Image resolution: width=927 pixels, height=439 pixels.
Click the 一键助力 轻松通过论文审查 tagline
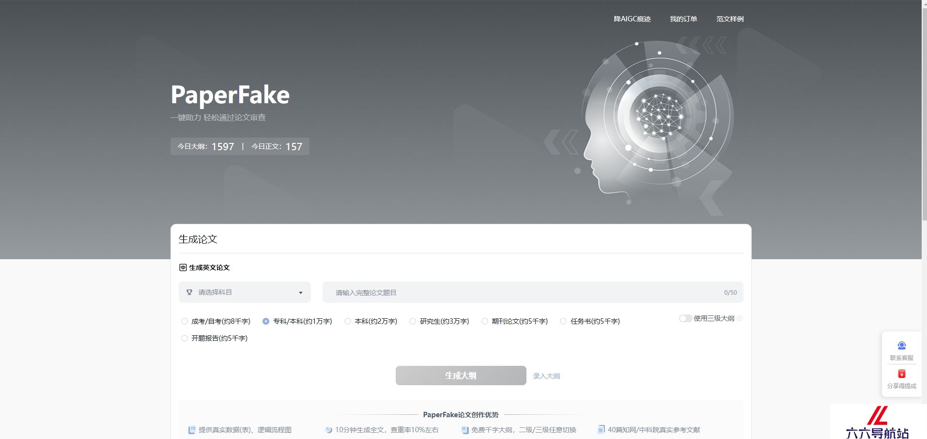[218, 117]
